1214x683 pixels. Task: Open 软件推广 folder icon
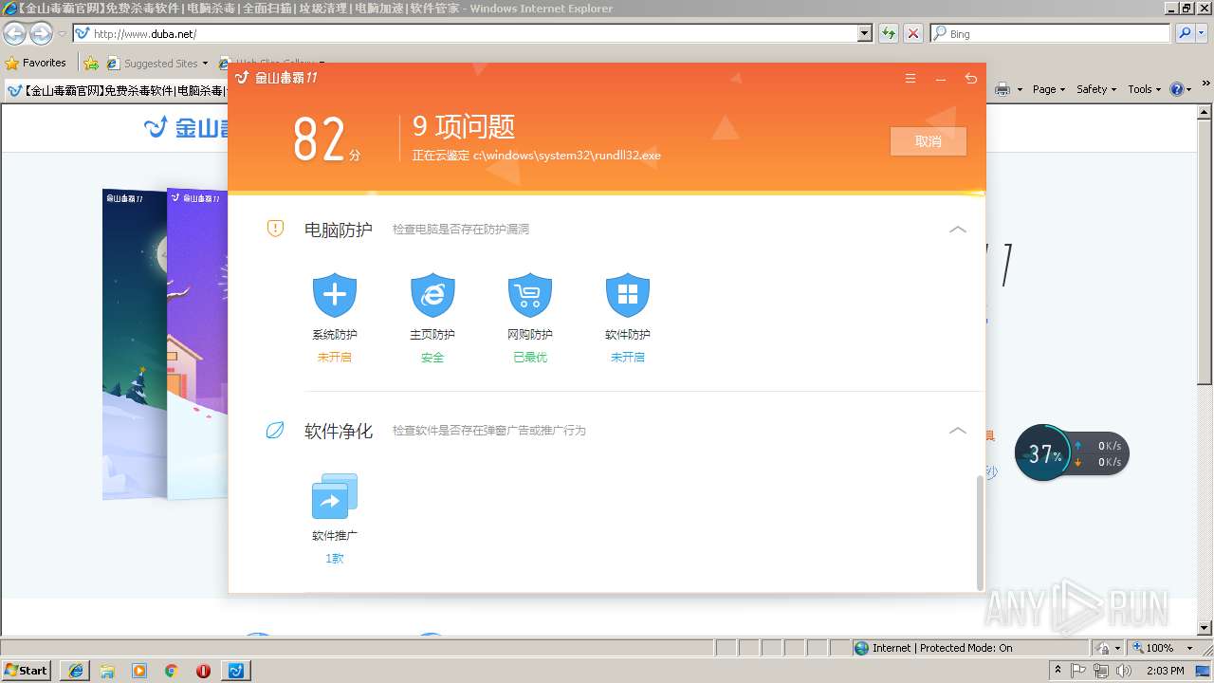[335, 495]
